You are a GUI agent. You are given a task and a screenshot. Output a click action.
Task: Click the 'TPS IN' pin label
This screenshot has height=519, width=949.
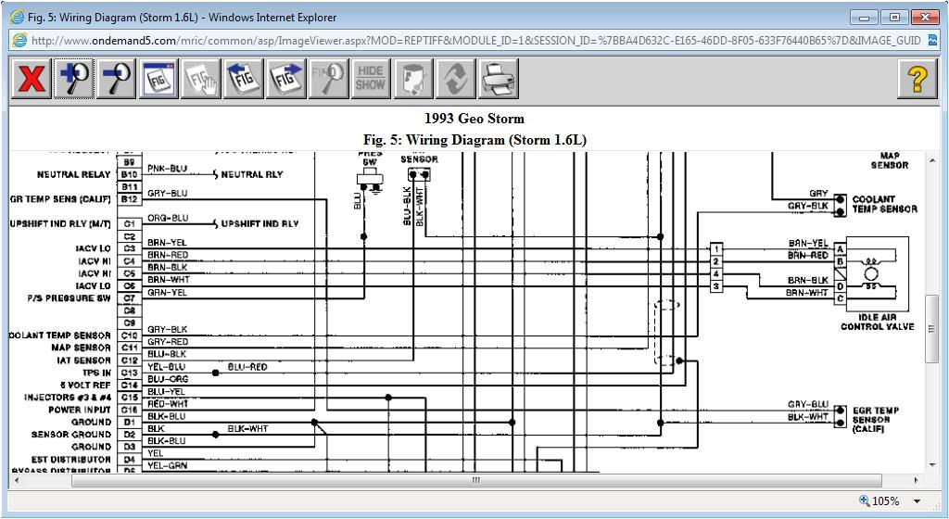tap(96, 373)
